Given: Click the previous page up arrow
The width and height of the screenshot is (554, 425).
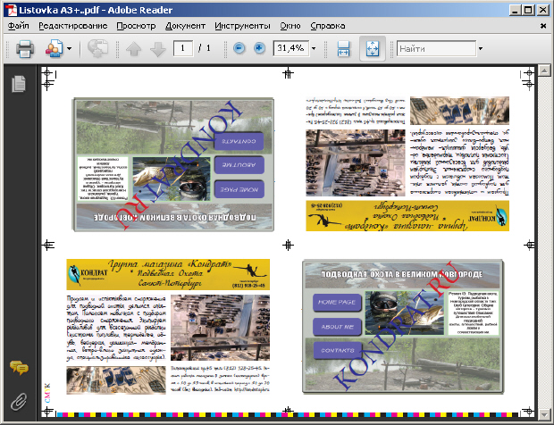Looking at the screenshot, I should click(x=134, y=48).
